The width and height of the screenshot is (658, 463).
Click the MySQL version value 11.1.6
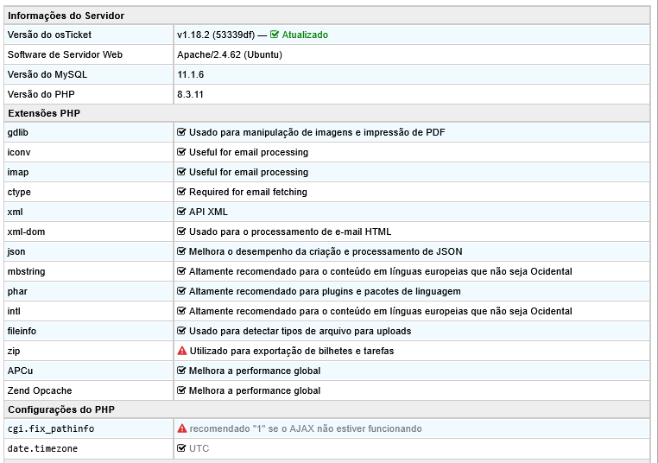(x=190, y=74)
